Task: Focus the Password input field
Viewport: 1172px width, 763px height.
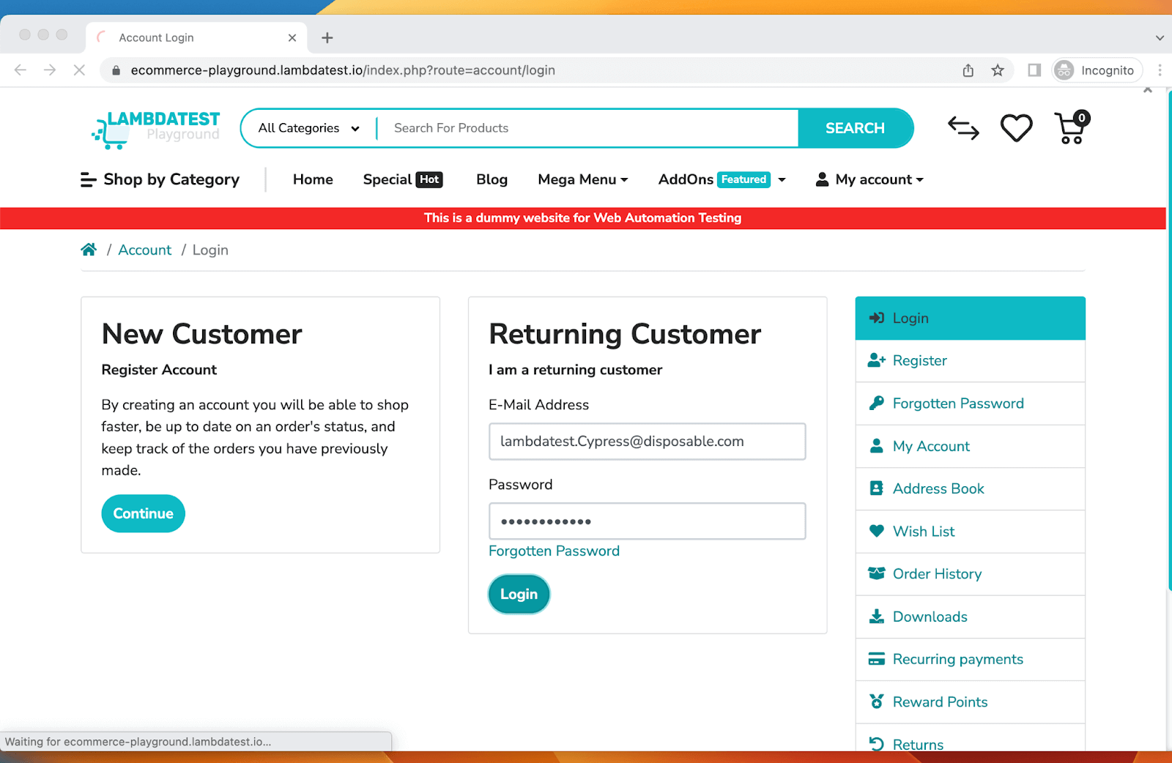Action: (x=647, y=521)
